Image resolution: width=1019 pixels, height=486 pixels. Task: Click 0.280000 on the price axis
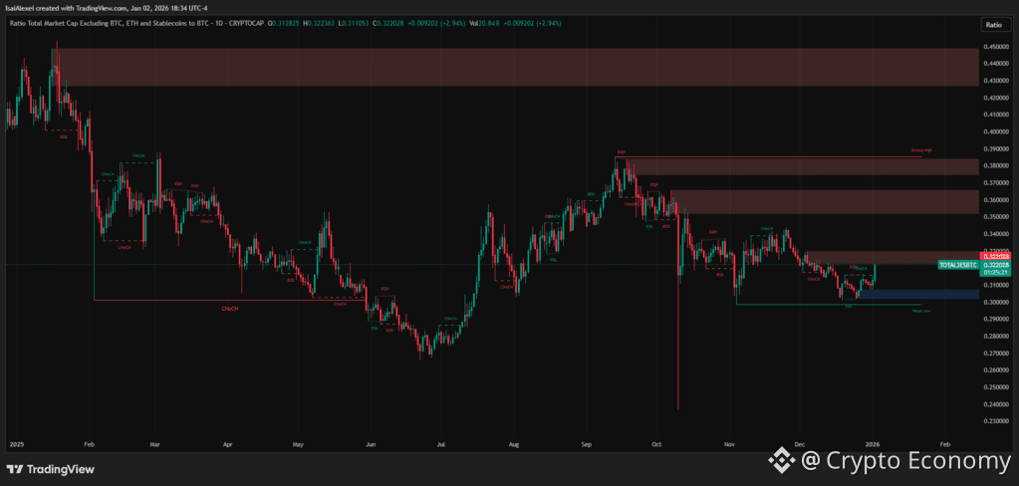click(996, 336)
